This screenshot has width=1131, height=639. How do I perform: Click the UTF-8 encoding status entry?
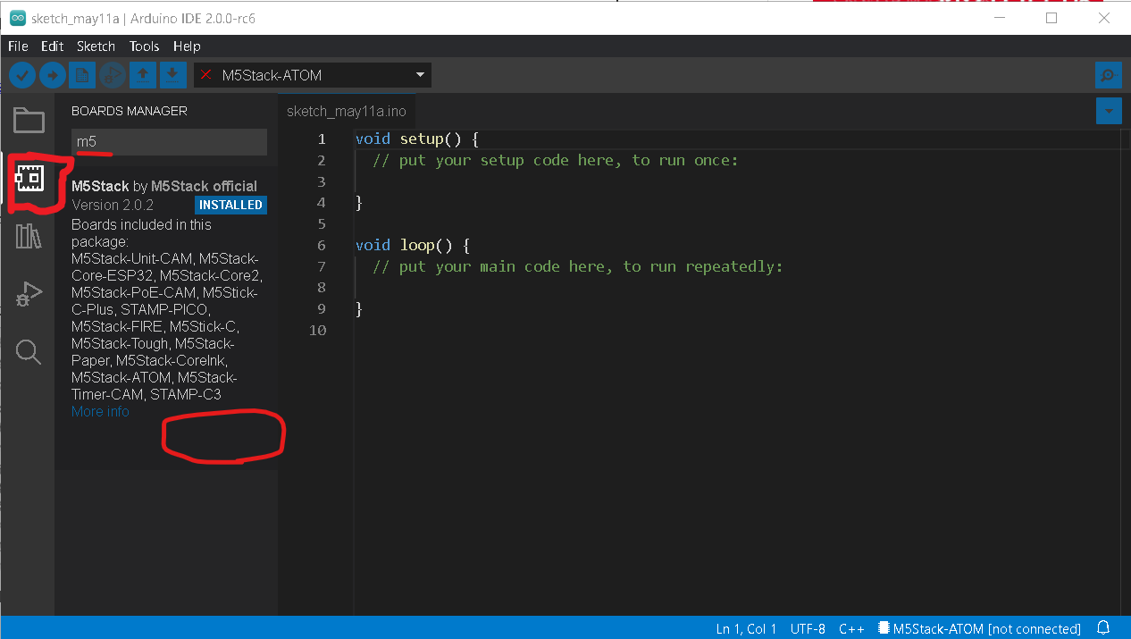[808, 629]
